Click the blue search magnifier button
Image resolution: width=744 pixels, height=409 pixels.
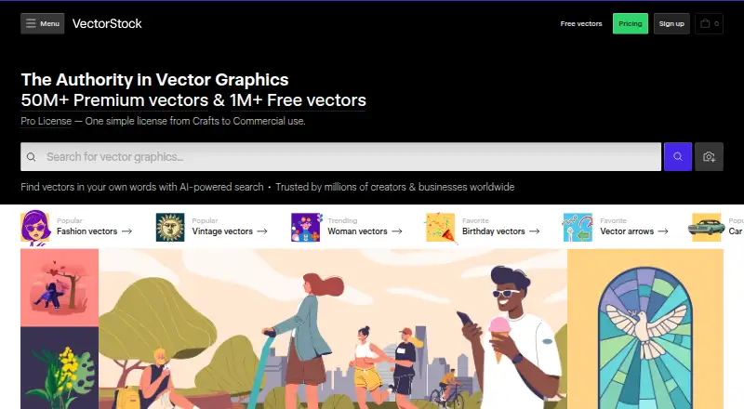(678, 156)
